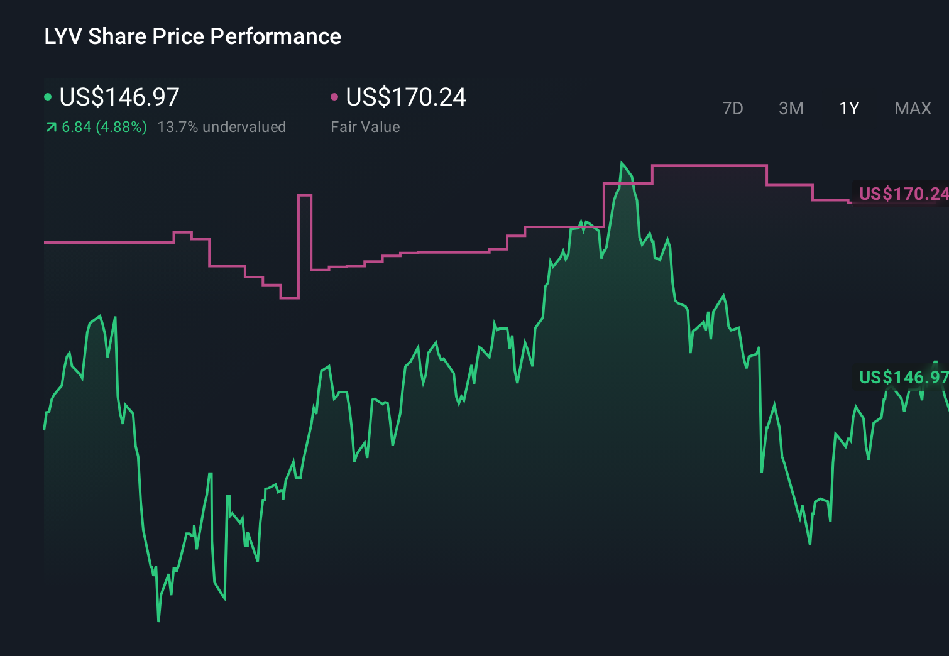Expand details on 13.7% undervalued text
This screenshot has height=656, width=949.
223,127
